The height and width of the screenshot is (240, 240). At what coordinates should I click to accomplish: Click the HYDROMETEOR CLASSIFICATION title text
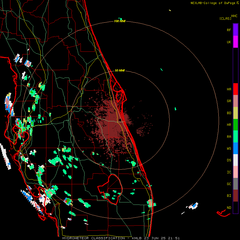[94, 238]
